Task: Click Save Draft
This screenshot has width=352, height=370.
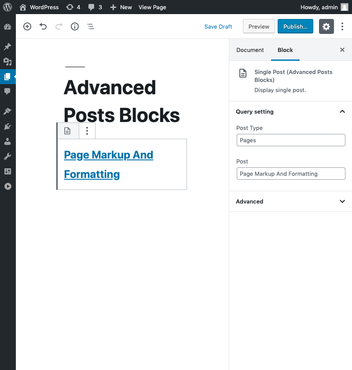Action: [218, 27]
